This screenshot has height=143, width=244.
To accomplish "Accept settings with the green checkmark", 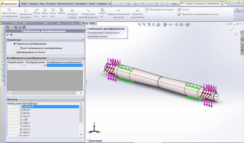I will 7,35.
